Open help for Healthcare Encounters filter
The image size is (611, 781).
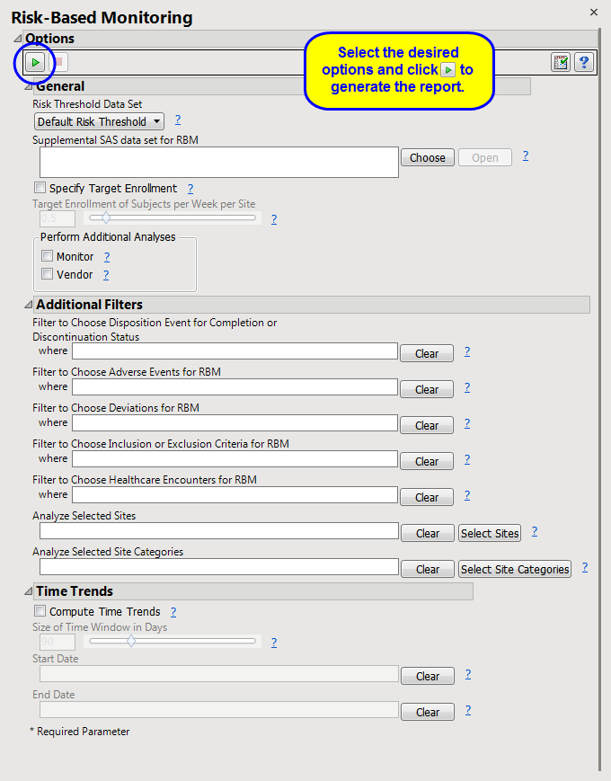point(467,495)
